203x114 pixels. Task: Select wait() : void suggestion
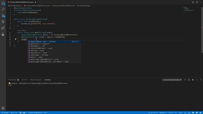54,57
